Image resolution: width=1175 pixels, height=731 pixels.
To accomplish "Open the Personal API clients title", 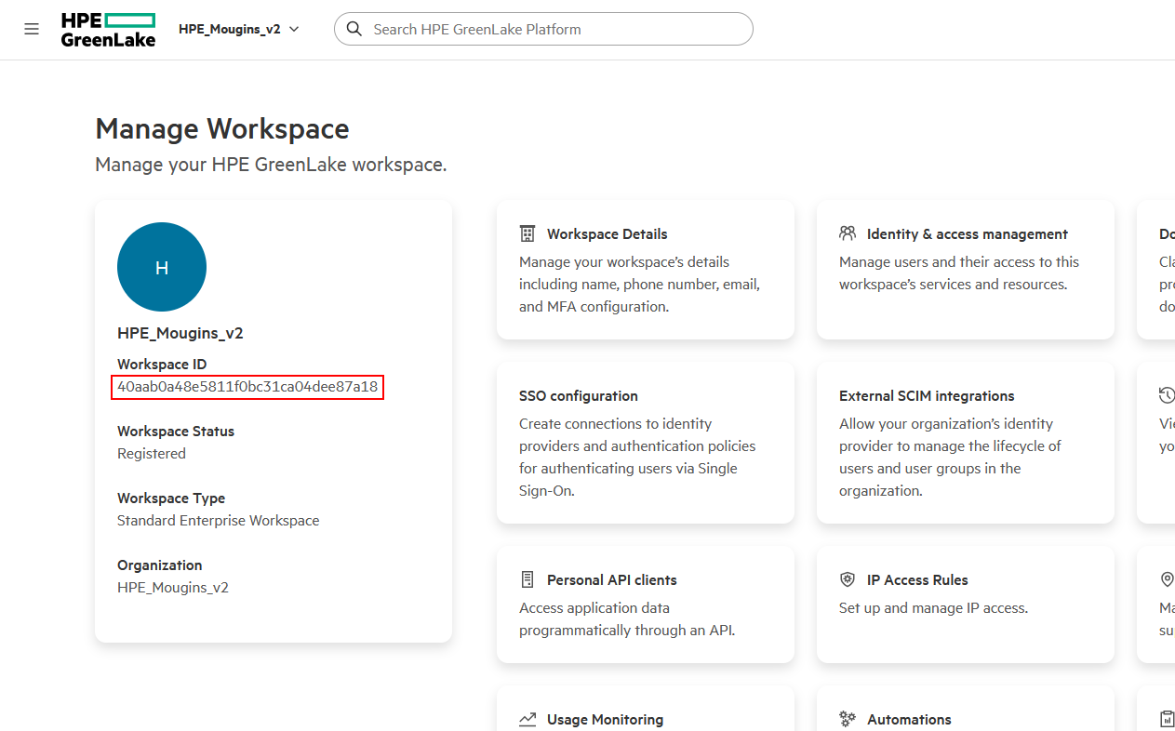I will [x=611, y=579].
